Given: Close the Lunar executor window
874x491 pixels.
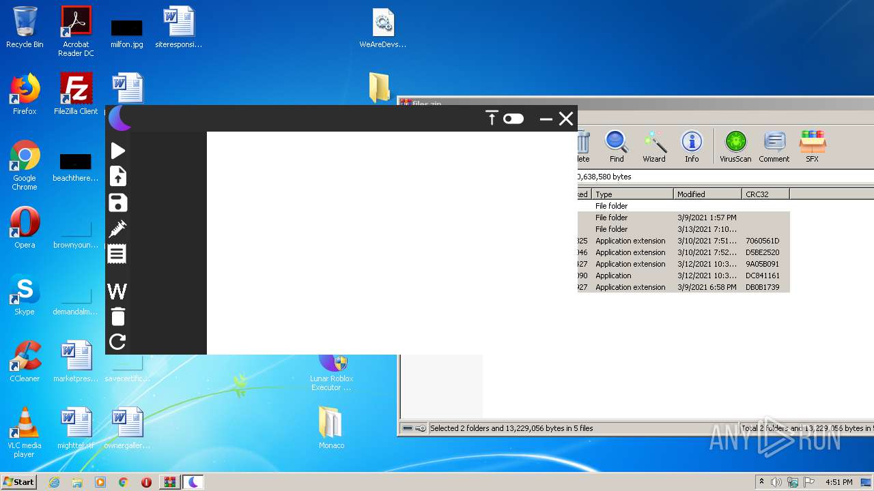Looking at the screenshot, I should 566,119.
